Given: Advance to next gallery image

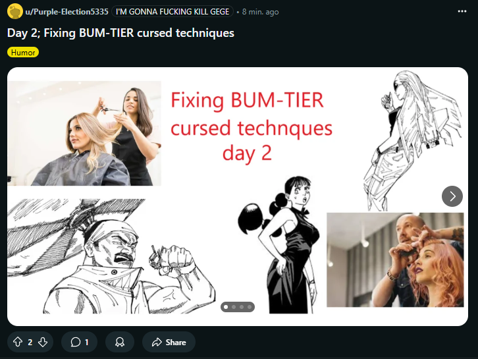Looking at the screenshot, I should tap(452, 196).
